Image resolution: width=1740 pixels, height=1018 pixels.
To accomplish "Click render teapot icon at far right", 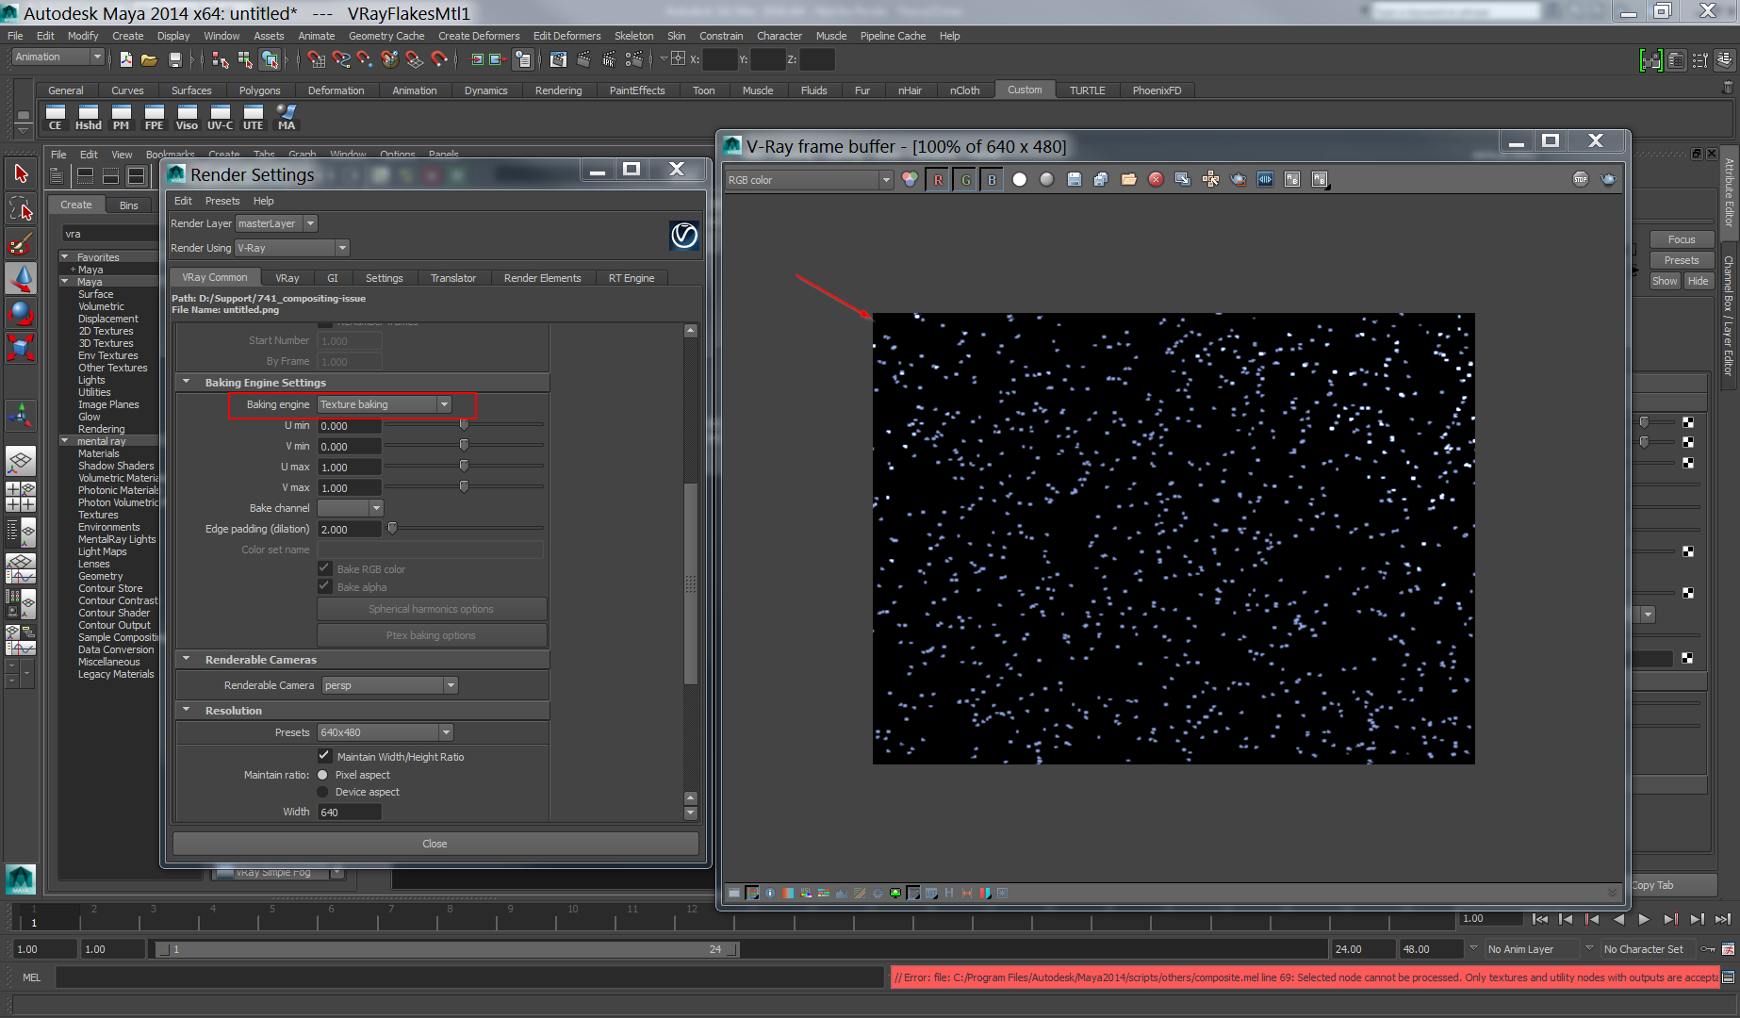I will pyautogui.click(x=1608, y=179).
